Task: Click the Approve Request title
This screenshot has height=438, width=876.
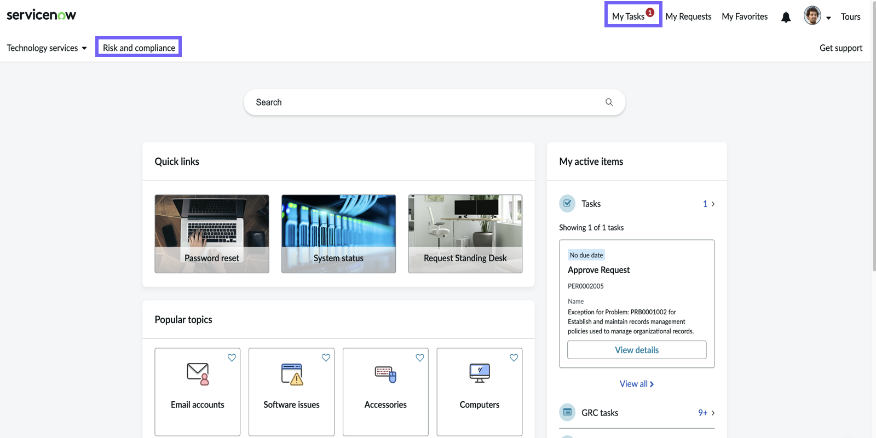Action: tap(598, 270)
